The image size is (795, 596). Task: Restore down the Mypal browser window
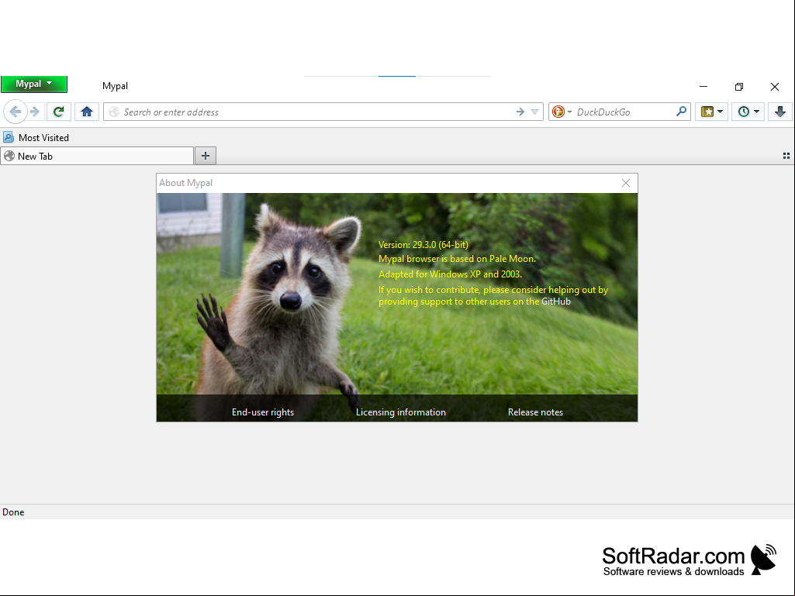(739, 87)
